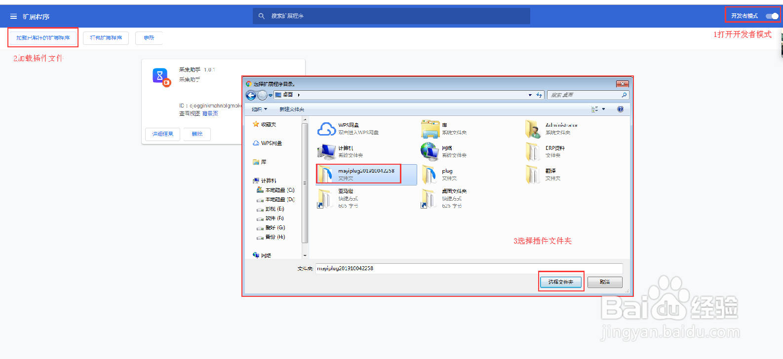
Task: Click the forward arrow in the folder dialog
Action: (x=262, y=95)
